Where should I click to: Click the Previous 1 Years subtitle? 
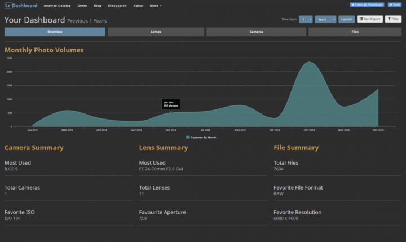[x=87, y=21]
